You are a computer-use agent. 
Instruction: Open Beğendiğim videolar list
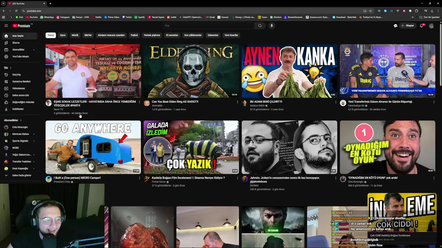[x=20, y=102]
